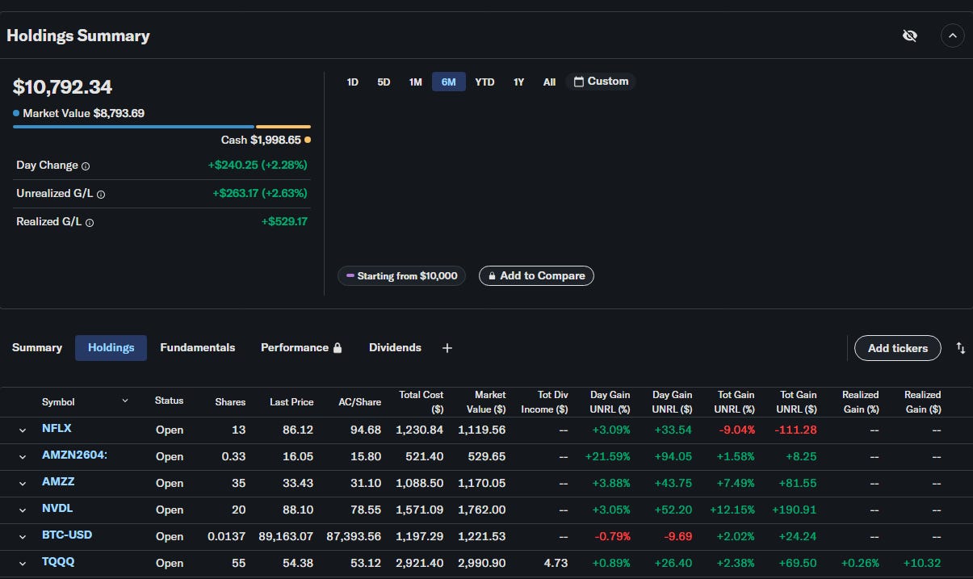The width and height of the screenshot is (973, 579).
Task: Expand the NVDL row
Action: [23, 510]
